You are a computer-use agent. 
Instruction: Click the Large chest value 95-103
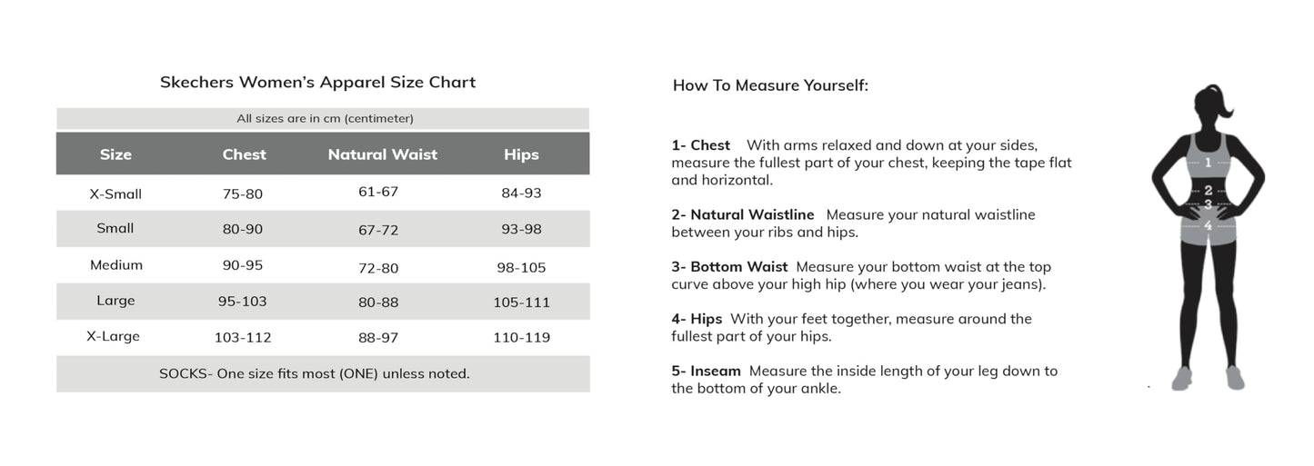pos(244,302)
